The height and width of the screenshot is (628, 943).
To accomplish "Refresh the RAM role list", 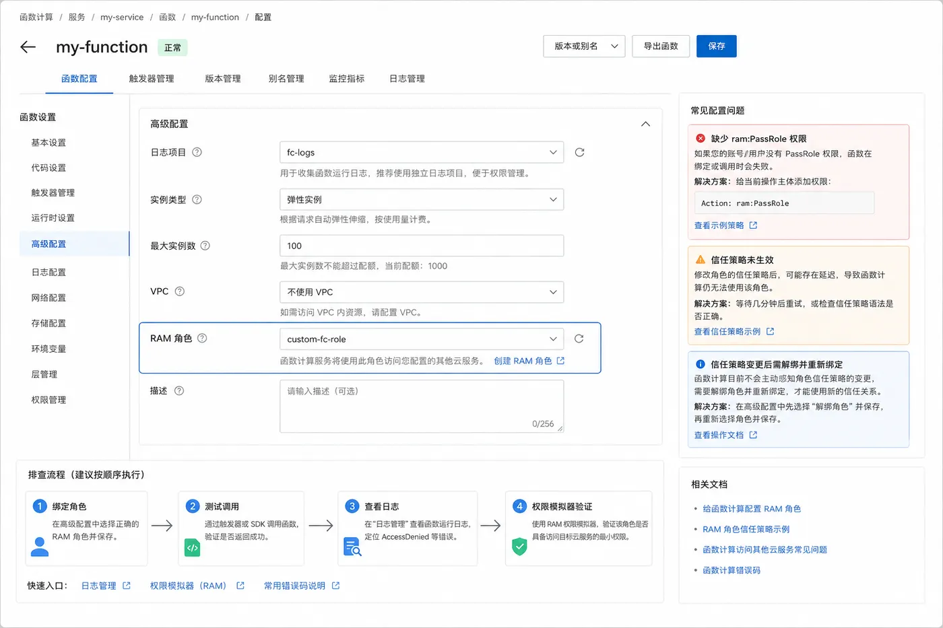I will [x=579, y=339].
